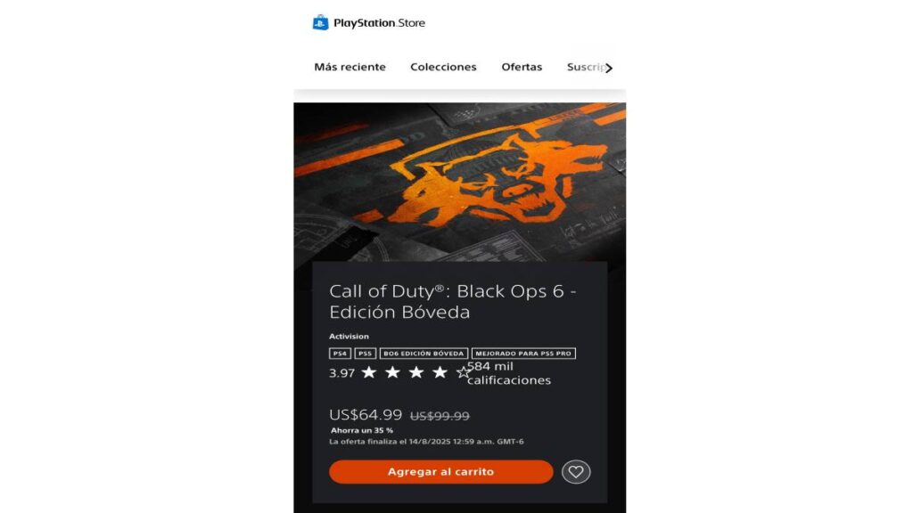Open the Más reciente tab
The height and width of the screenshot is (513, 913).
coord(350,67)
